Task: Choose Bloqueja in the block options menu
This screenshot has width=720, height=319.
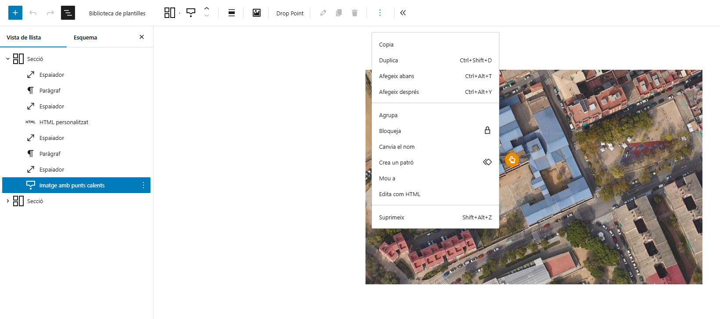Action: (390, 131)
